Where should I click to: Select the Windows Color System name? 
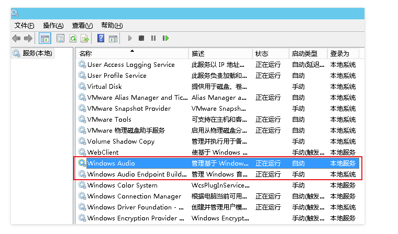tap(123, 185)
